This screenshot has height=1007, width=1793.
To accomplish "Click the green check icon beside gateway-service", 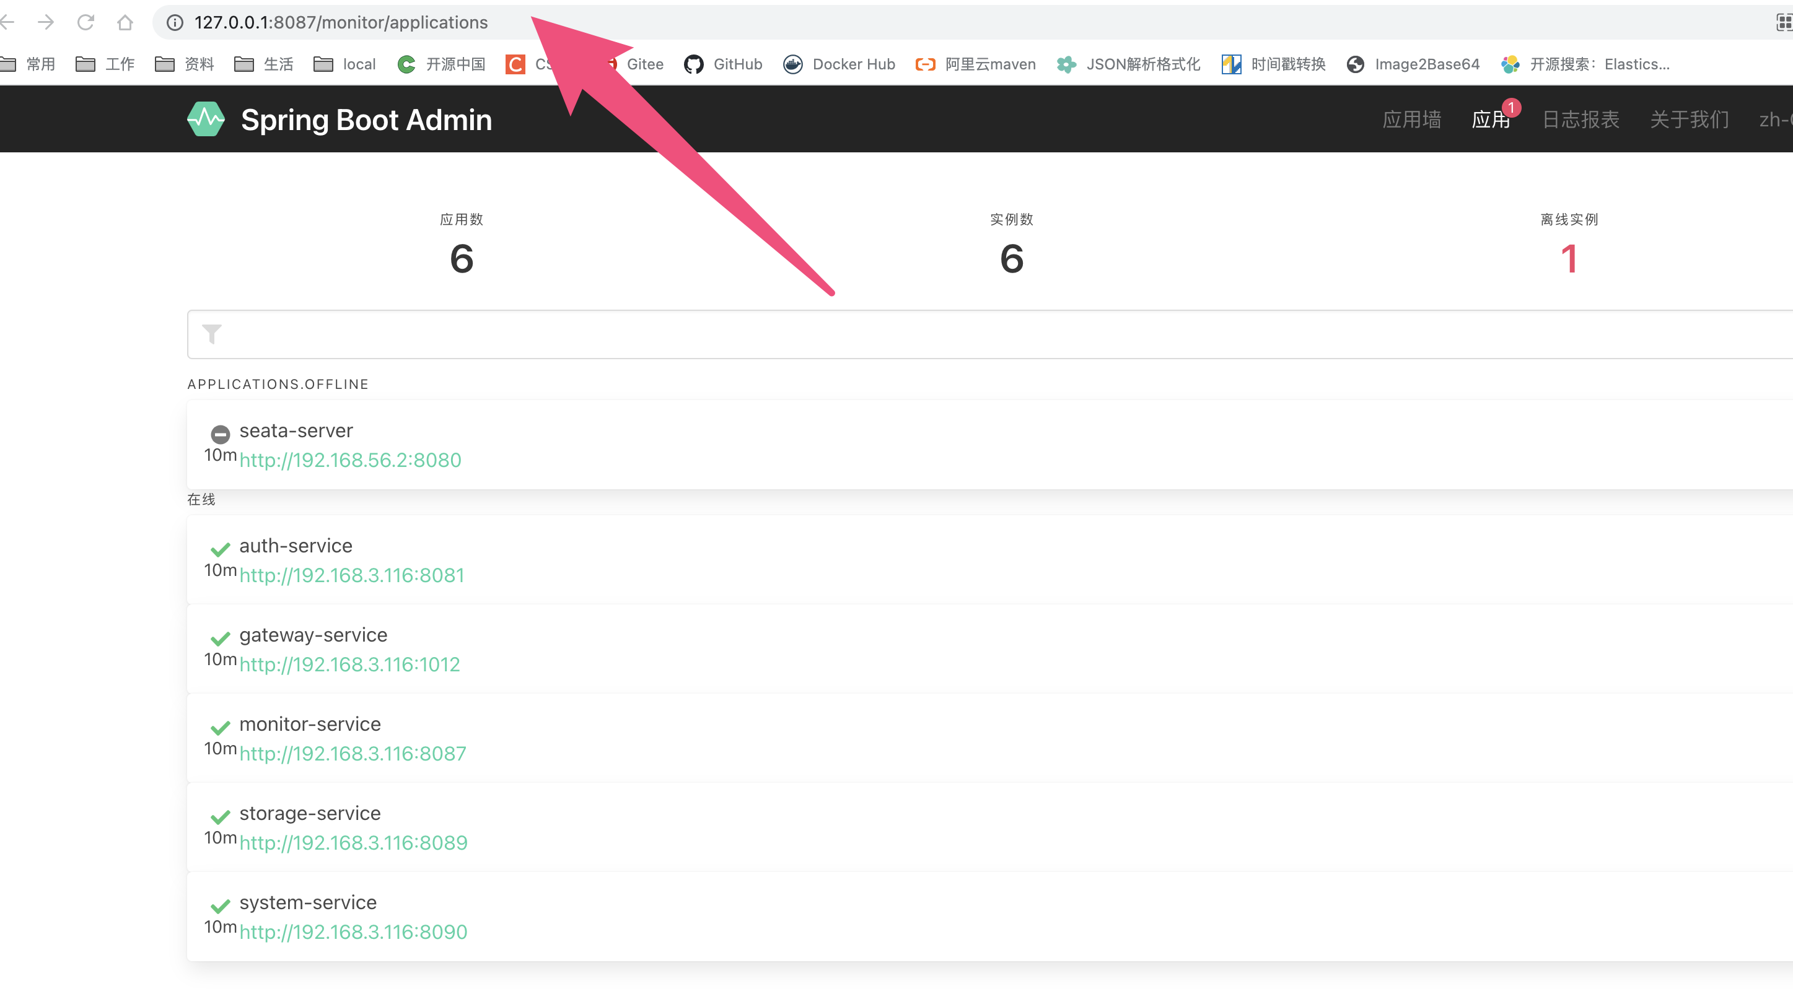I will tap(221, 638).
